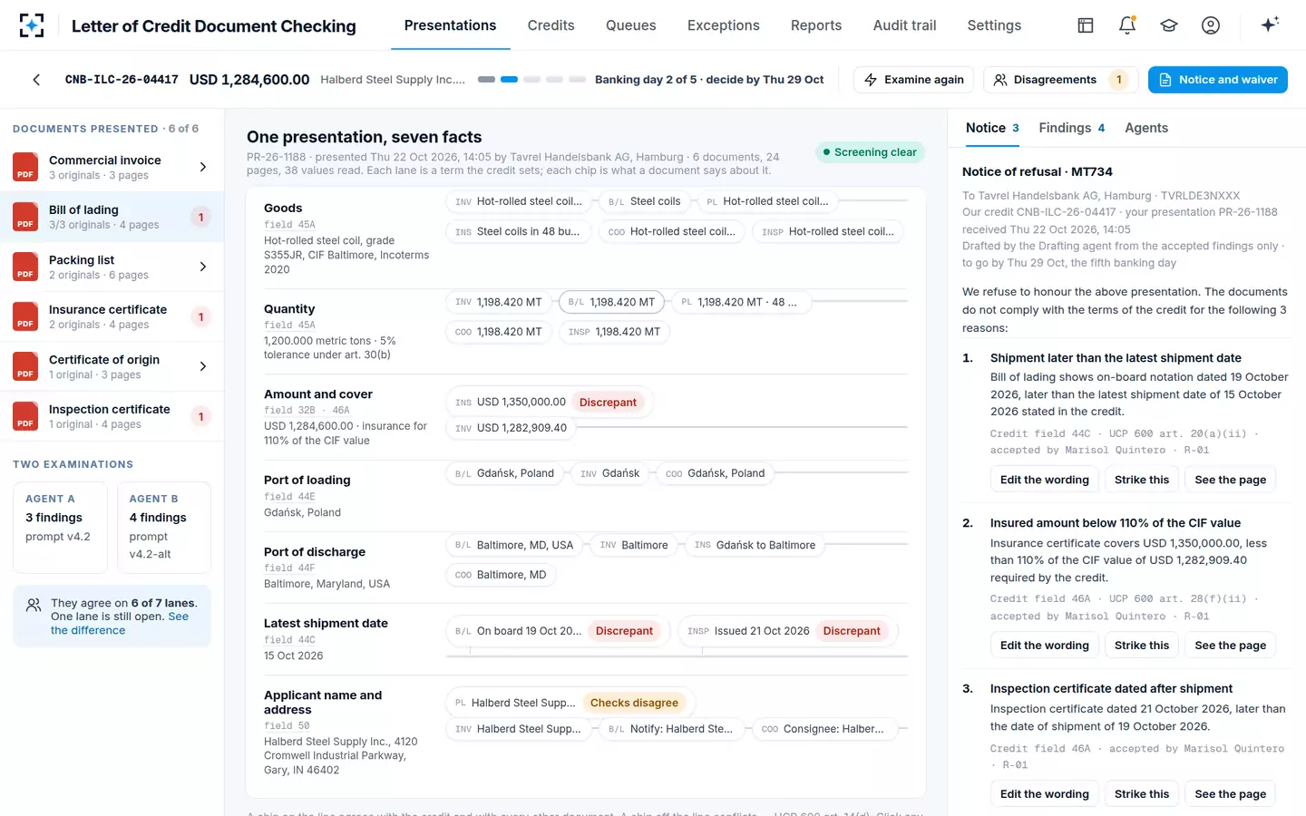Click the Screening clear status badge
Image resolution: width=1306 pixels, height=816 pixels.
[x=870, y=152]
